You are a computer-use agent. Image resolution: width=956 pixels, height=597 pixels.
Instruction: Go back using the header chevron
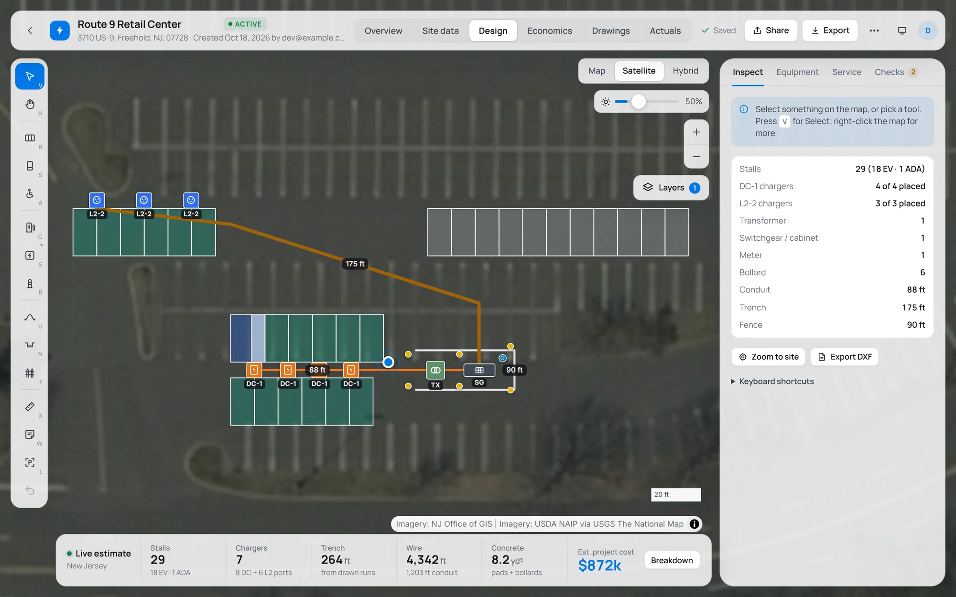[x=30, y=31]
